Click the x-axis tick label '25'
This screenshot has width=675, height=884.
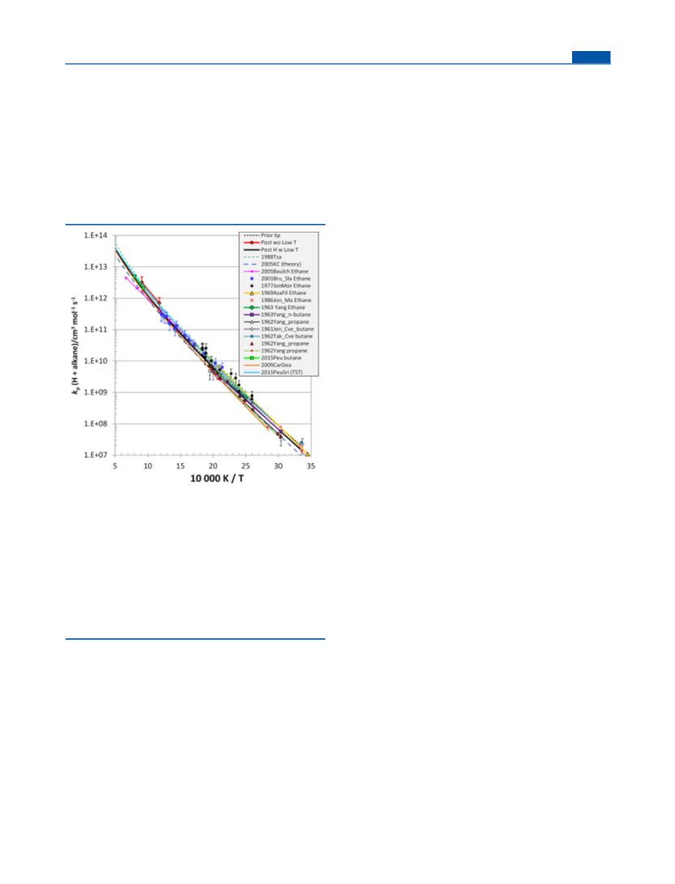click(246, 466)
